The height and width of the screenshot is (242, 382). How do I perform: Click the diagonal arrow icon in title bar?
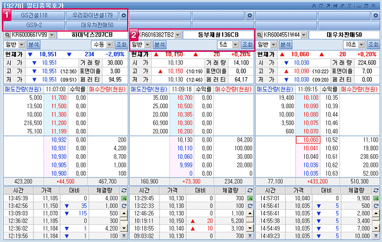click(x=328, y=6)
